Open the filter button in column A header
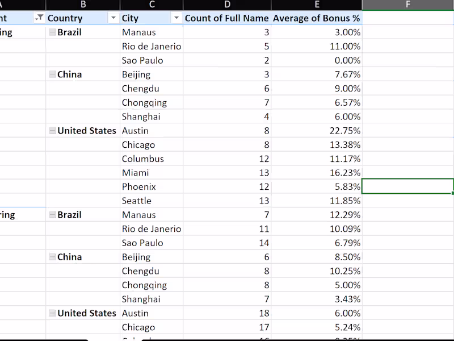This screenshot has height=341, width=454. point(39,18)
